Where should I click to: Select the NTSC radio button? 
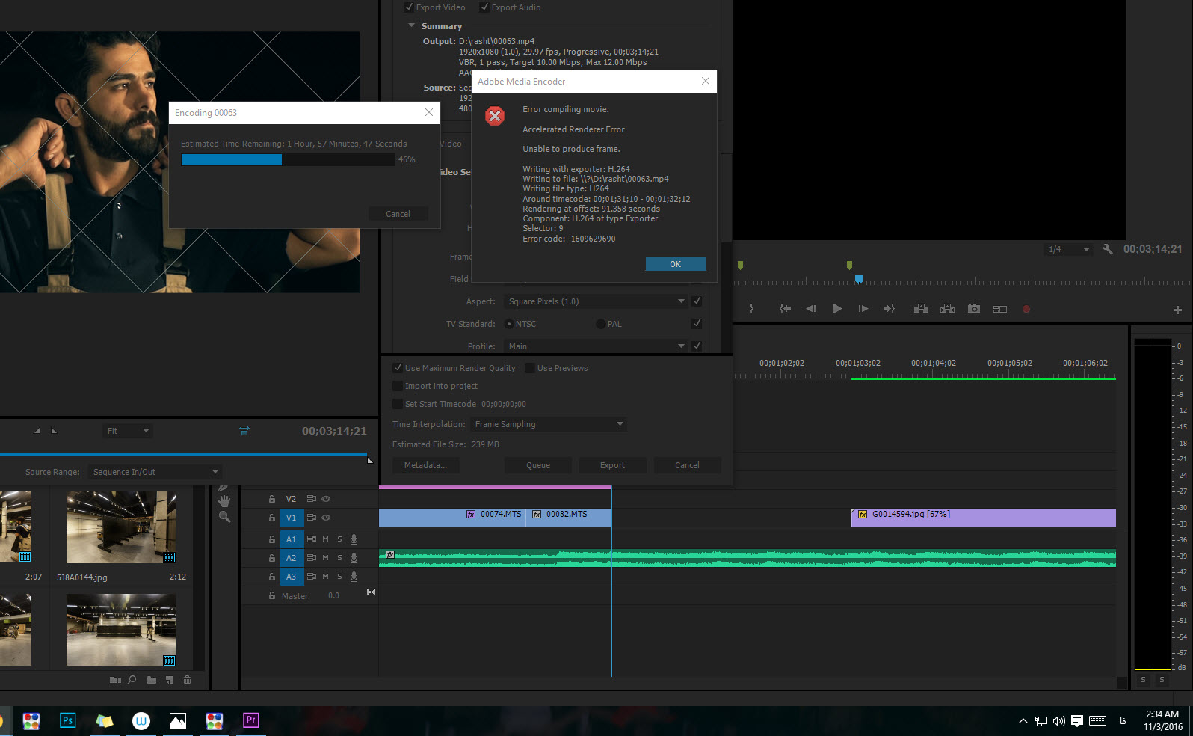(x=509, y=324)
